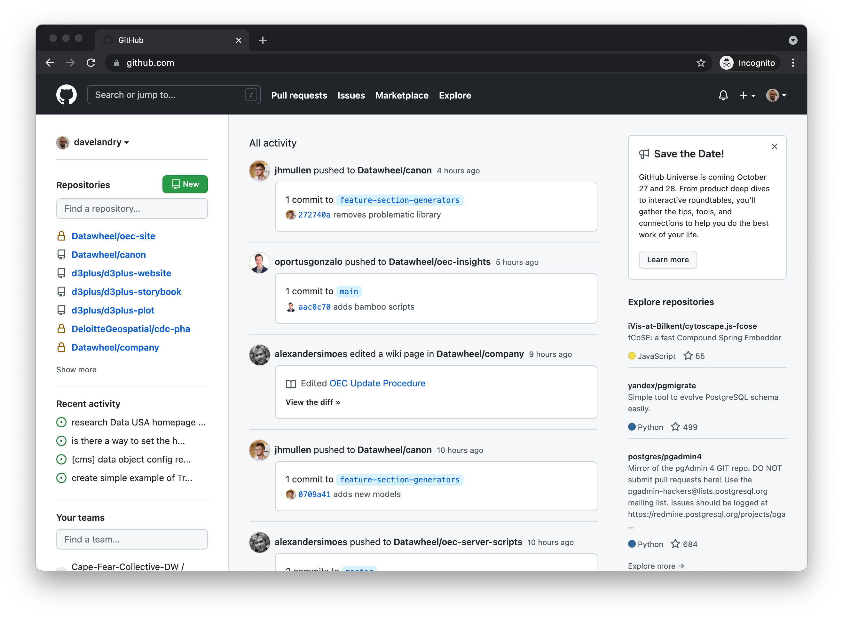Open the user avatar menu dropdown
This screenshot has height=618, width=843.
tap(776, 95)
